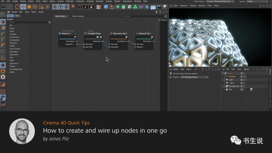Click the Assets search field
Screen dimensions: 272x153
pos(28,22)
